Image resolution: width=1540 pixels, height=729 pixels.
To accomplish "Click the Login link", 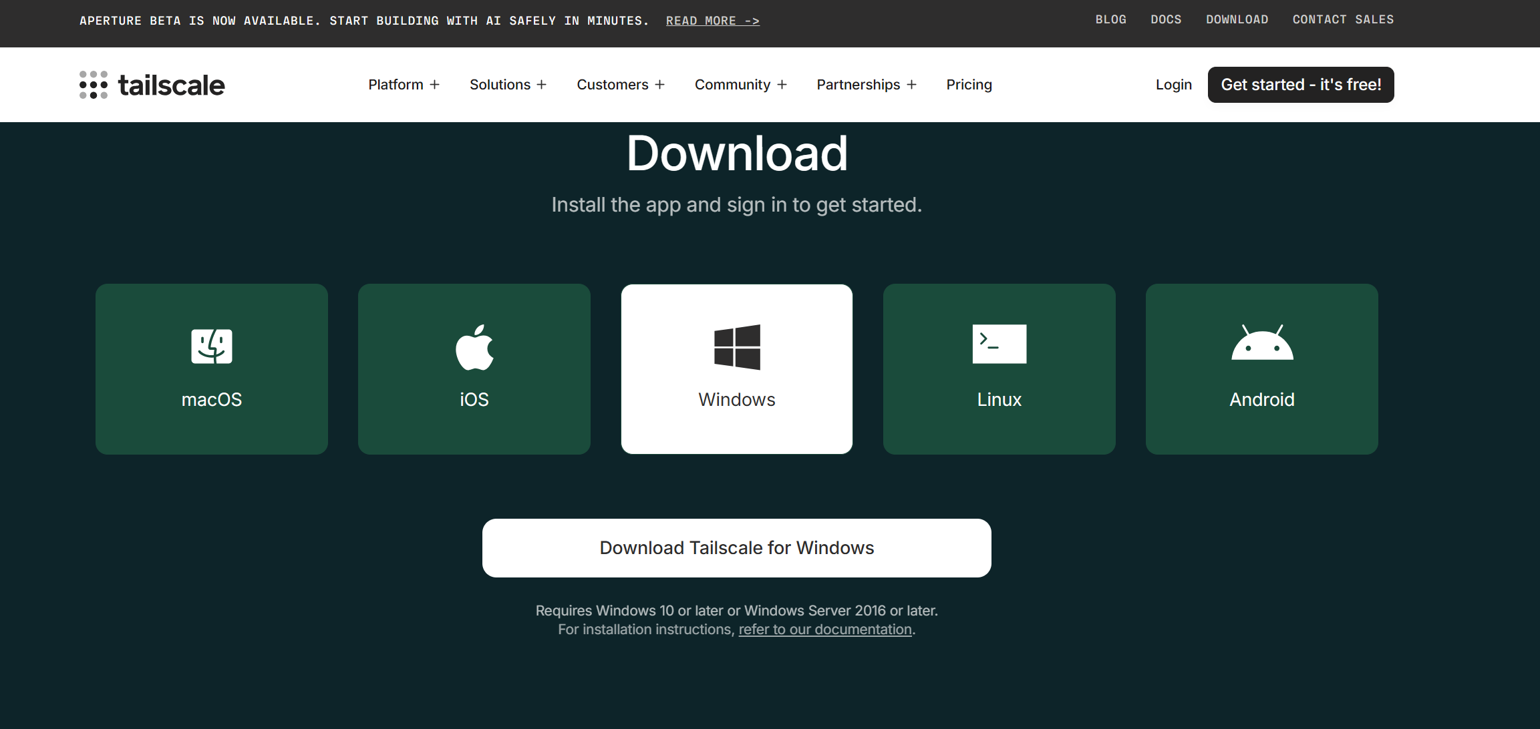I will [1174, 85].
